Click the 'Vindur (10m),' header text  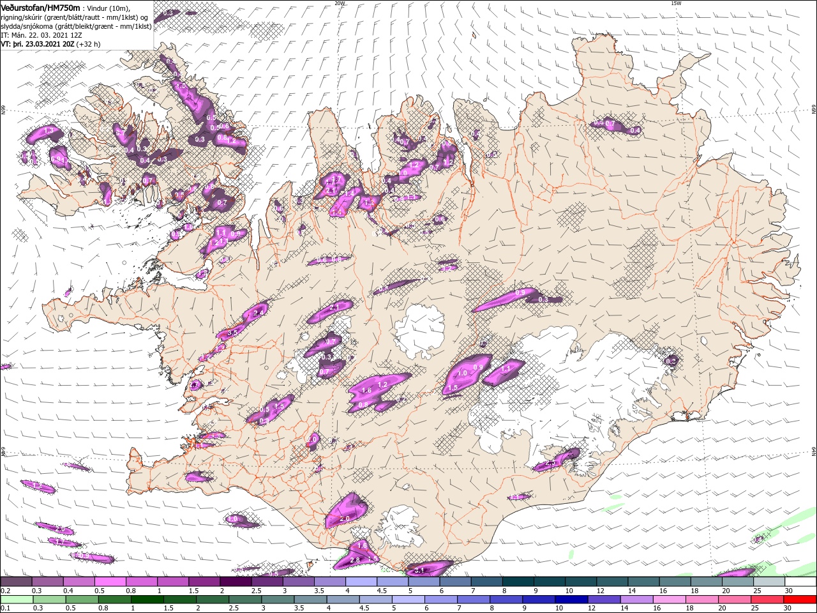click(x=109, y=8)
